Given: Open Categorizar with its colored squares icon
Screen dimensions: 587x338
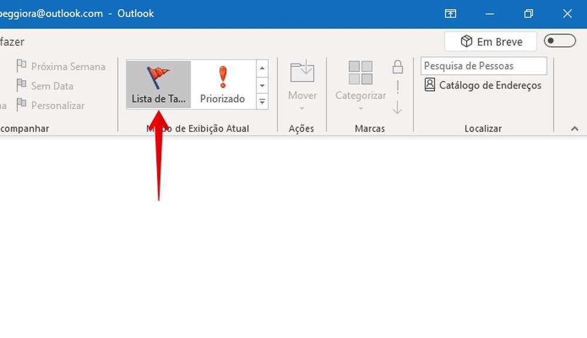Looking at the screenshot, I should [359, 73].
